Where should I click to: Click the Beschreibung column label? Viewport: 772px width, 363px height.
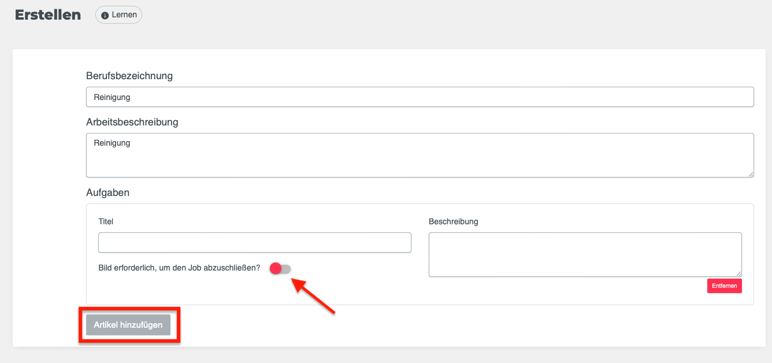tap(453, 221)
